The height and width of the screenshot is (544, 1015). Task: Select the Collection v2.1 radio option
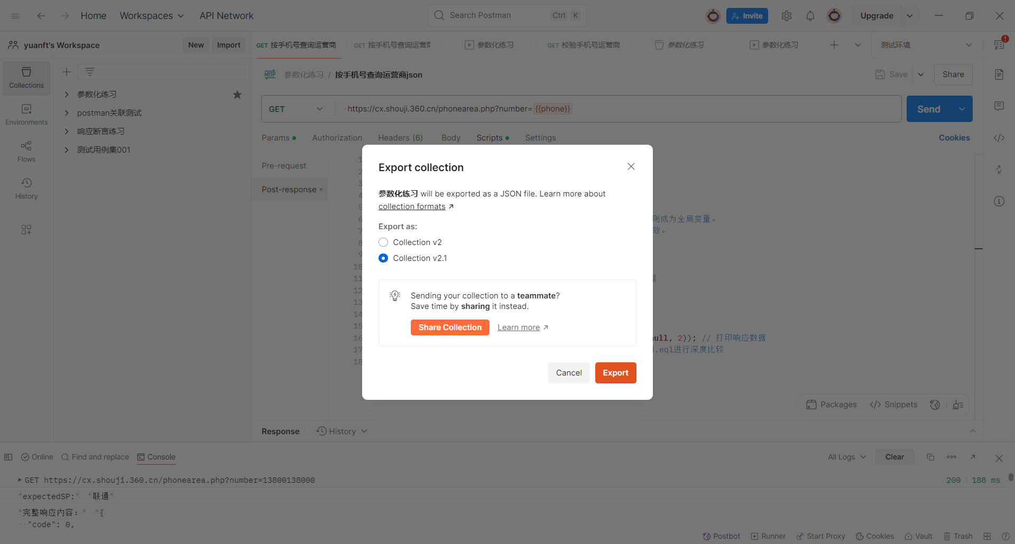[x=383, y=258]
